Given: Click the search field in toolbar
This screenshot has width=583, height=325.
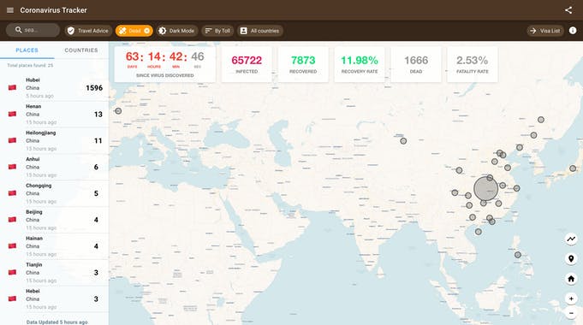Looking at the screenshot, I should tap(33, 31).
